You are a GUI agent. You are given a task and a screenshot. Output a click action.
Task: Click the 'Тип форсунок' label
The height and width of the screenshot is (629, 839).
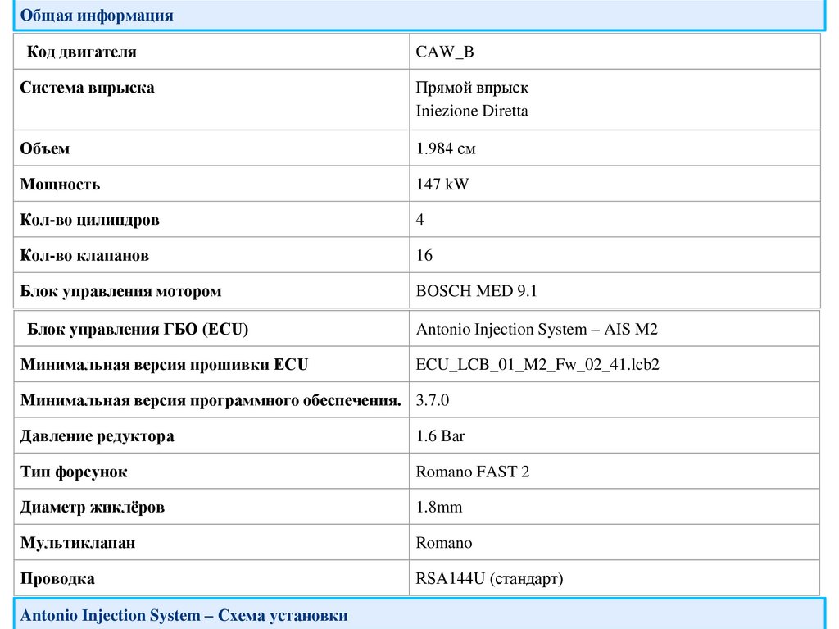pos(74,472)
